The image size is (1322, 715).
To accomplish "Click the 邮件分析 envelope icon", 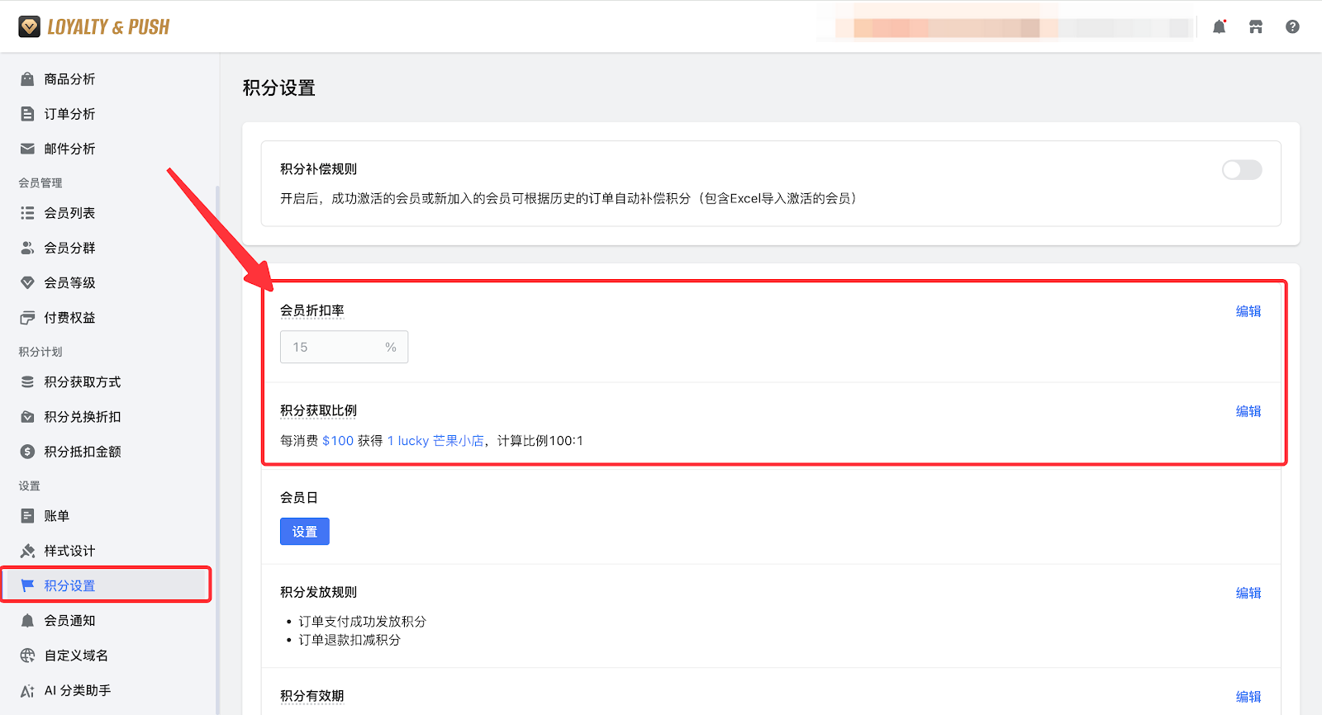I will click(27, 149).
